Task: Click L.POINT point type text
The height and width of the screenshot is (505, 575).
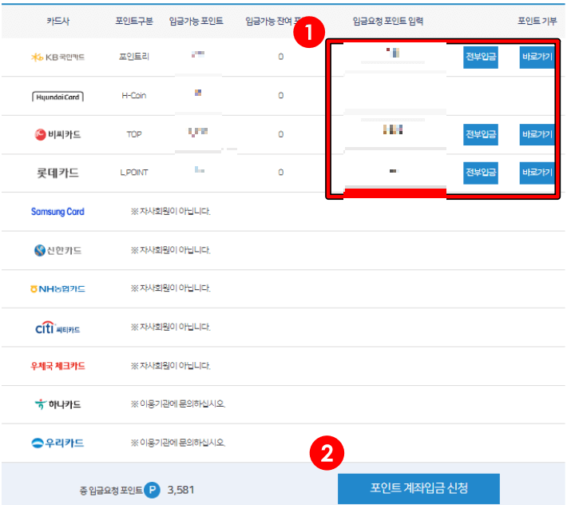Action: [134, 173]
